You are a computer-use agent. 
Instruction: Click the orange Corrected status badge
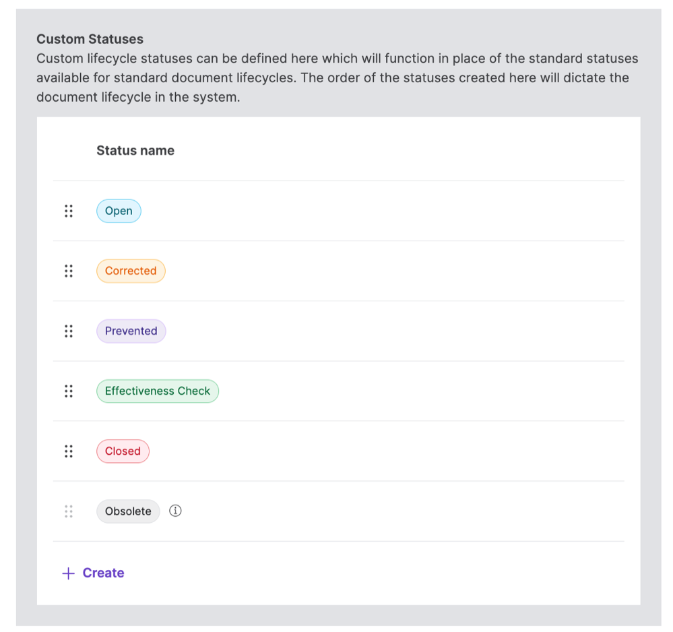click(x=131, y=271)
